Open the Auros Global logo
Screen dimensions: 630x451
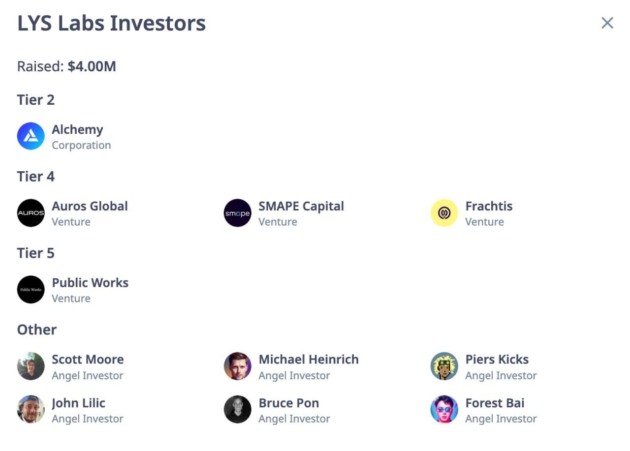tap(31, 213)
